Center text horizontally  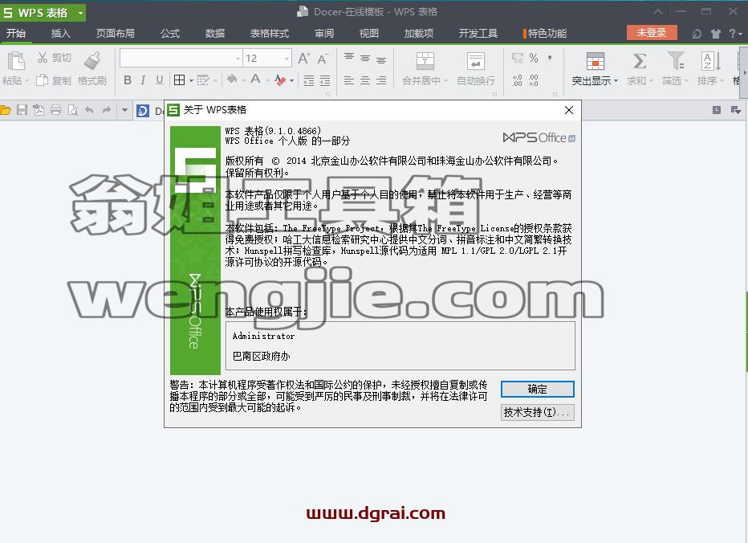[x=365, y=80]
